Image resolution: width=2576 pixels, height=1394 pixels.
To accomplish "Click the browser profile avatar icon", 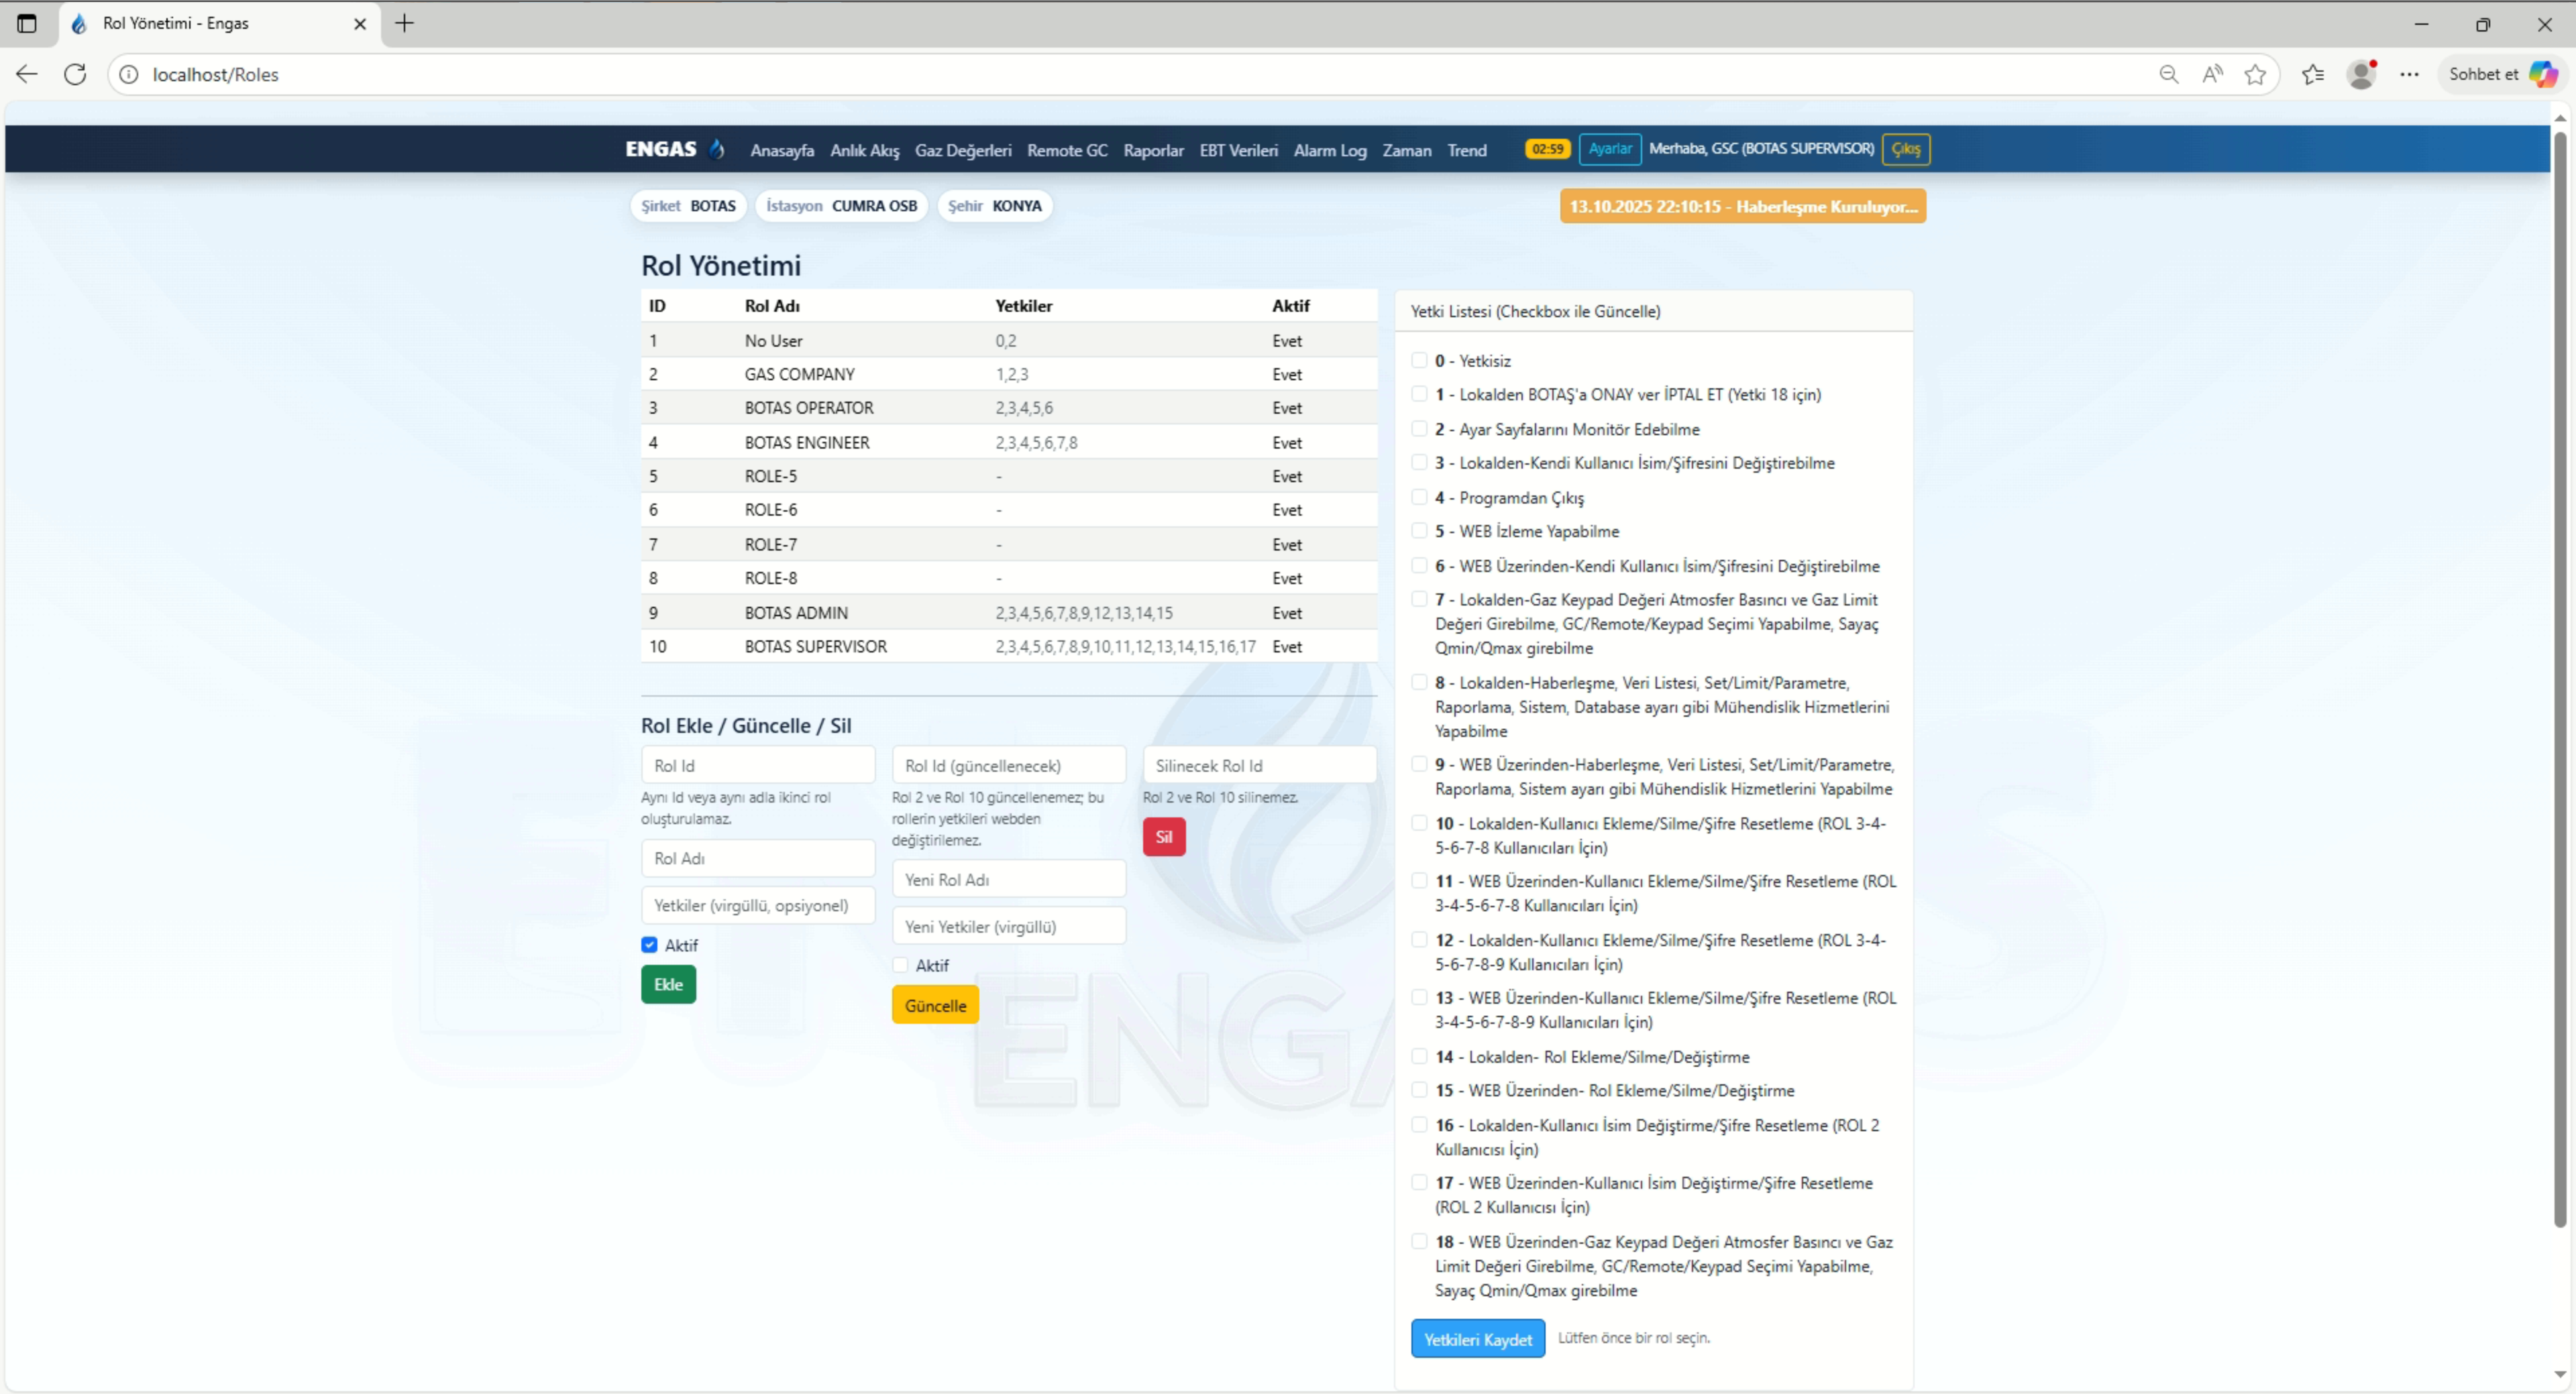I will [2361, 74].
